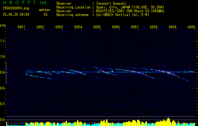Click the HROFFT program title

tap(20, 3)
